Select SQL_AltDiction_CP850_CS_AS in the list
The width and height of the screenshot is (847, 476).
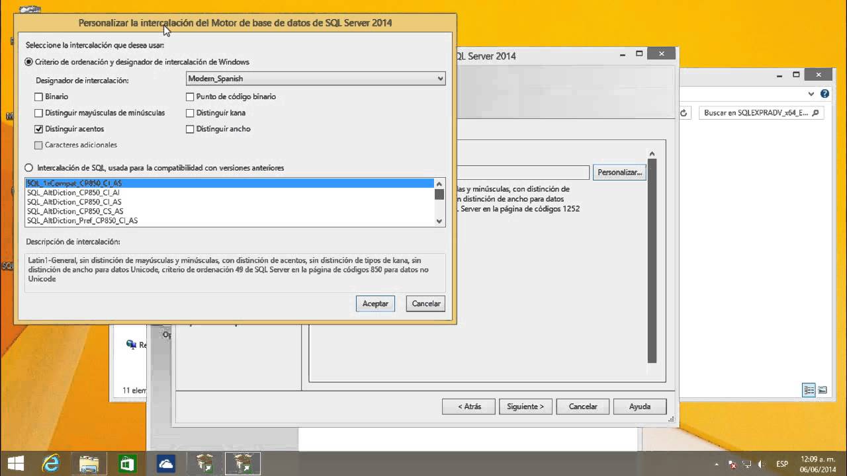[230, 211]
